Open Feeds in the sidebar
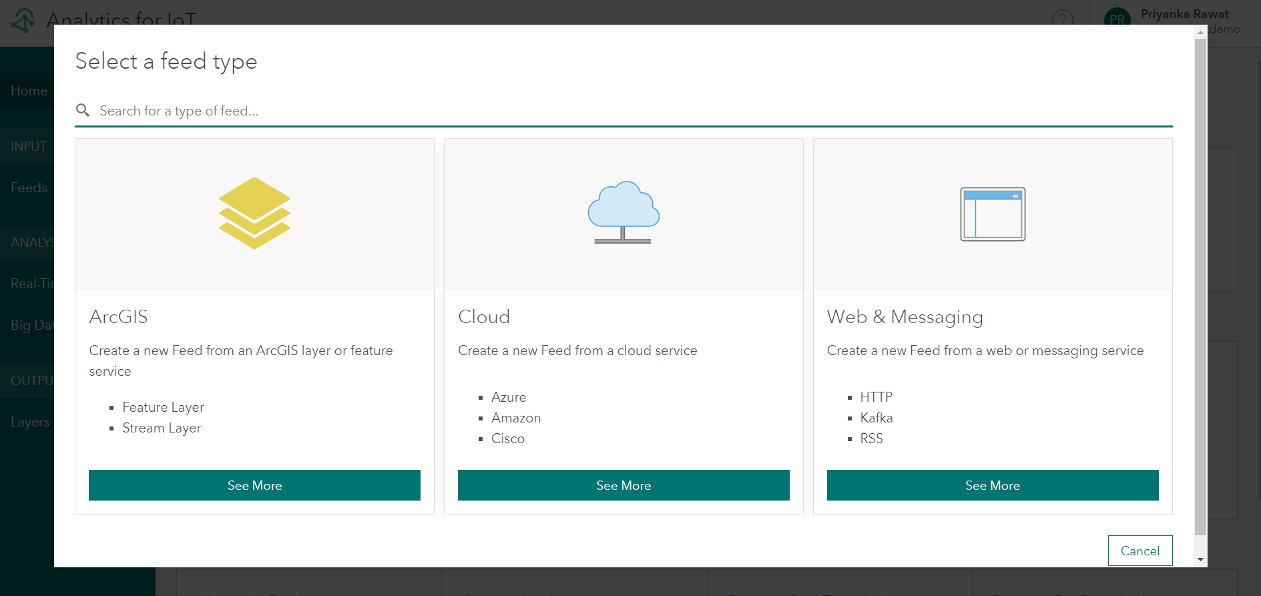The height and width of the screenshot is (596, 1261). (29, 188)
